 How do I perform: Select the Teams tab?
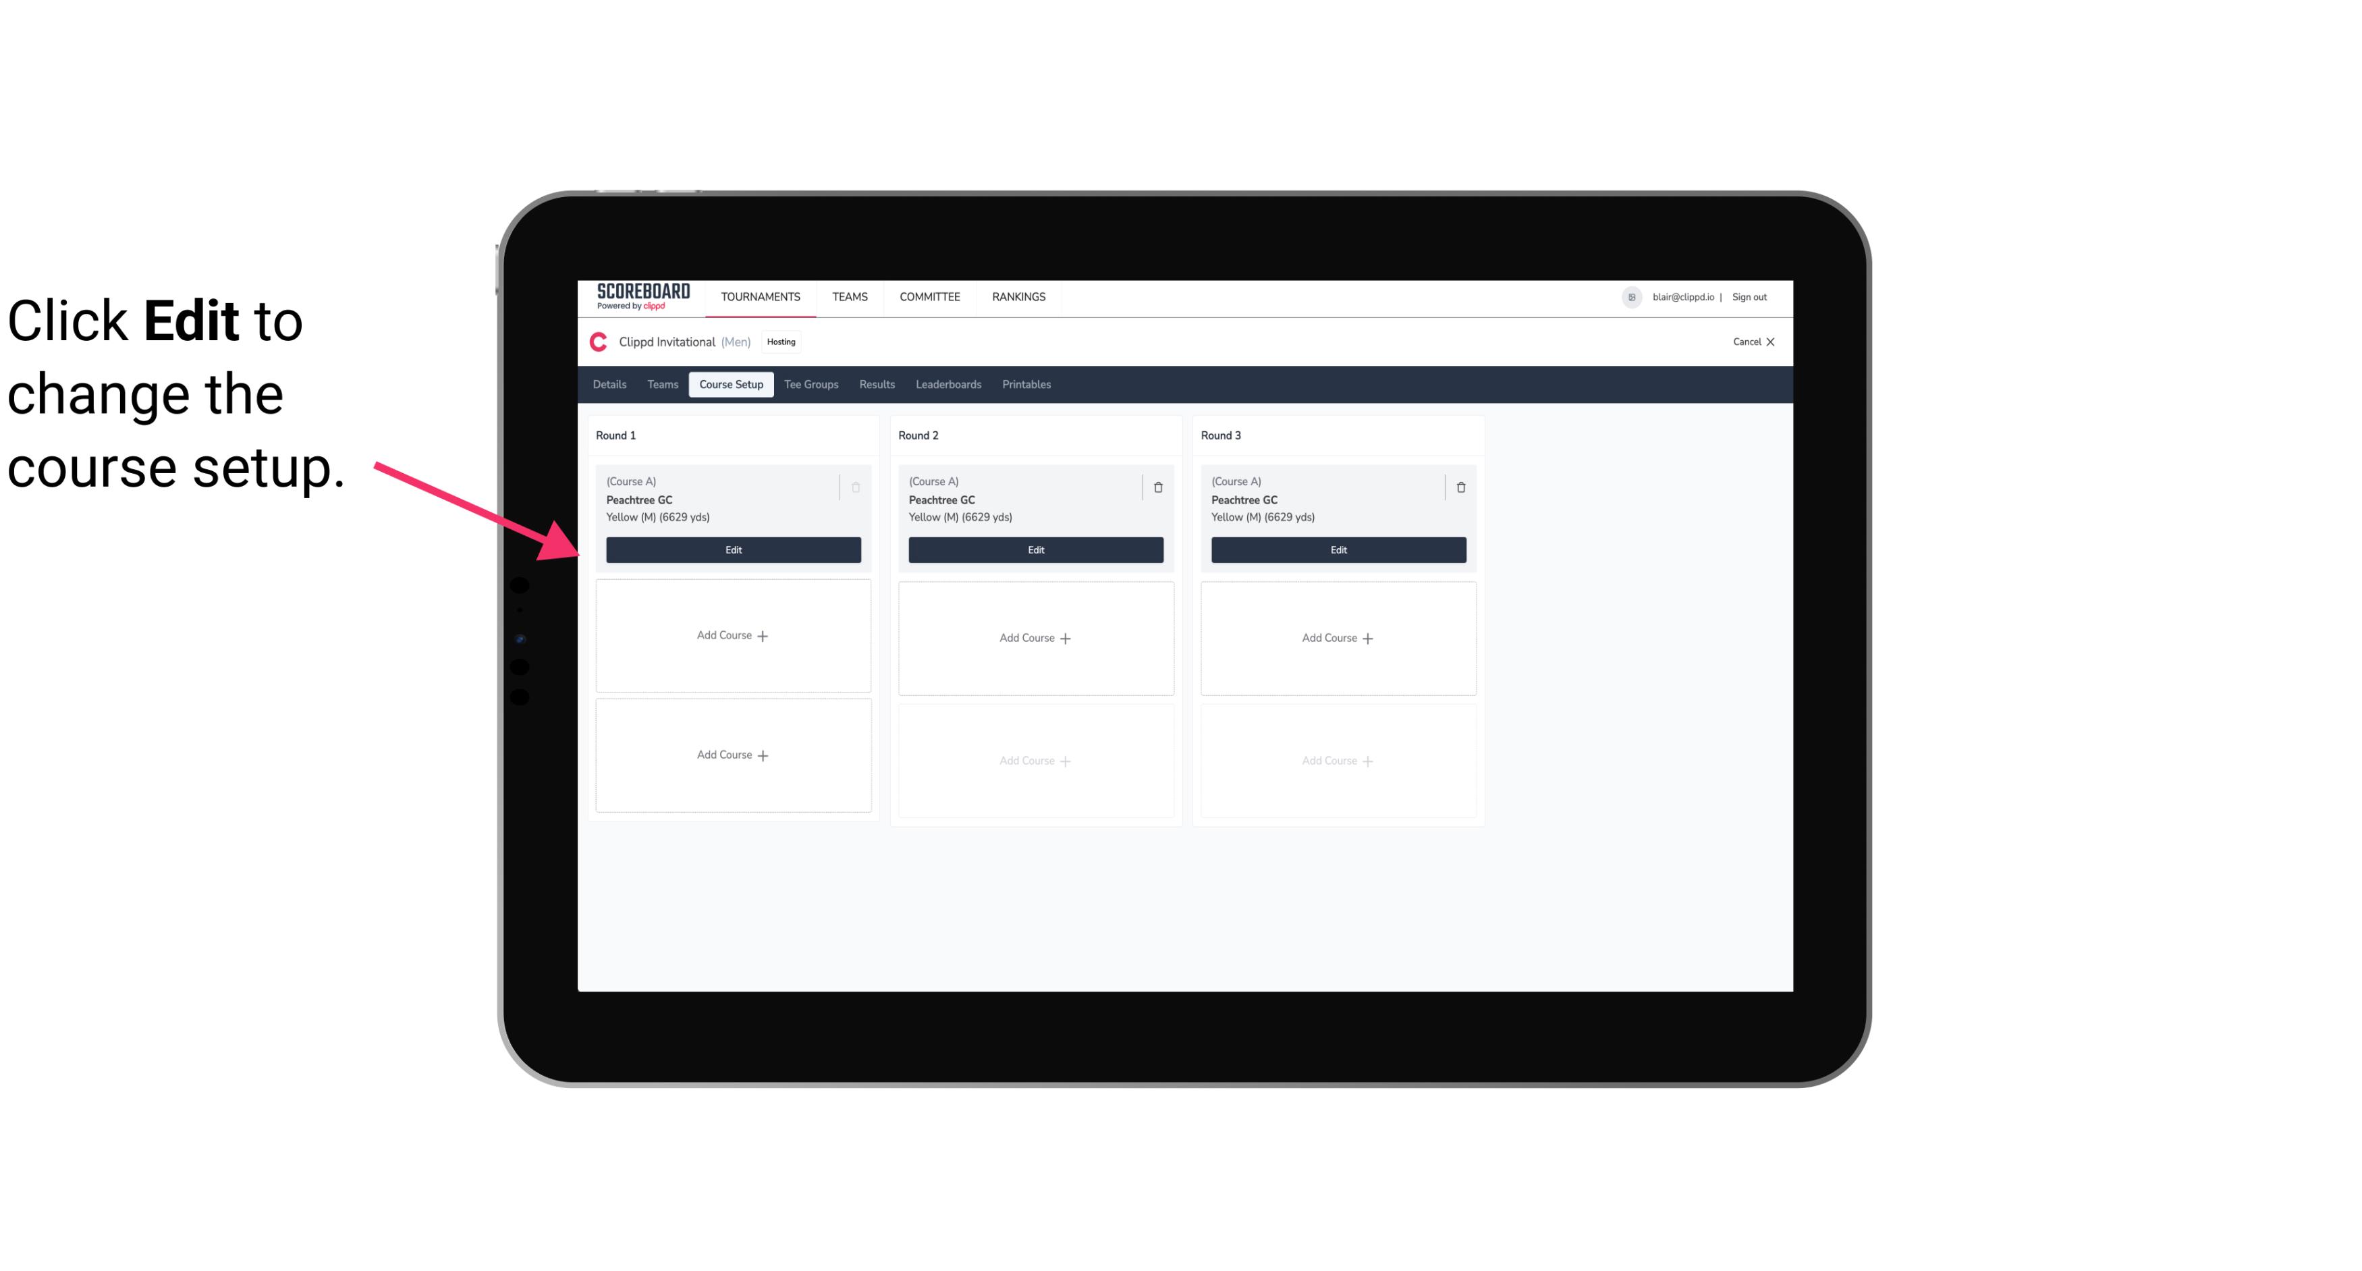point(660,383)
